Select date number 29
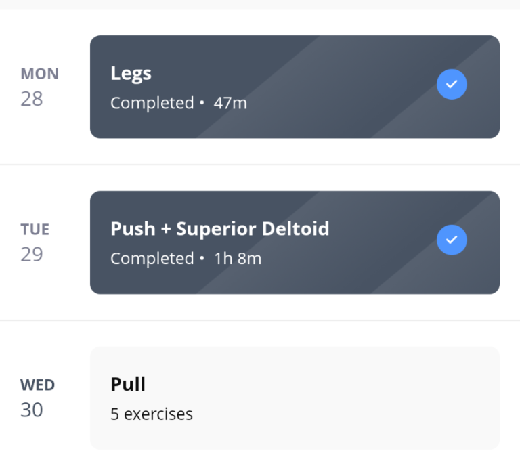The image size is (520, 470). 32,255
